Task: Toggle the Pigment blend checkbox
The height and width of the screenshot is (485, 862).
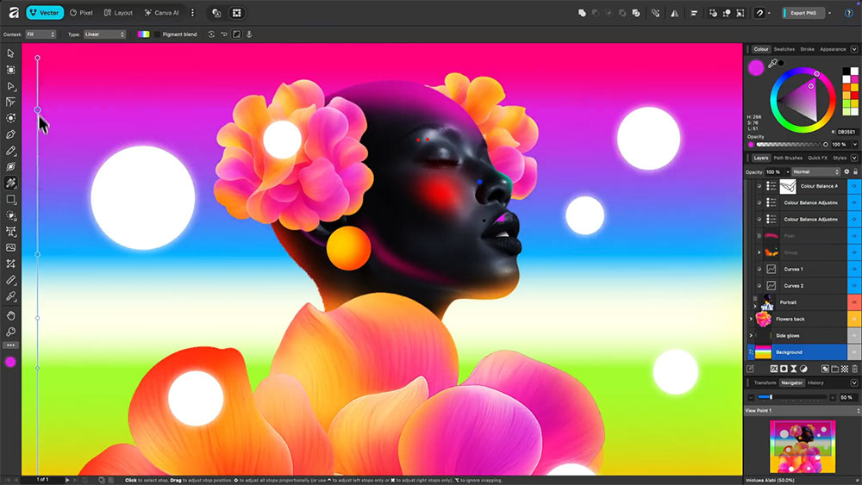Action: click(x=157, y=34)
